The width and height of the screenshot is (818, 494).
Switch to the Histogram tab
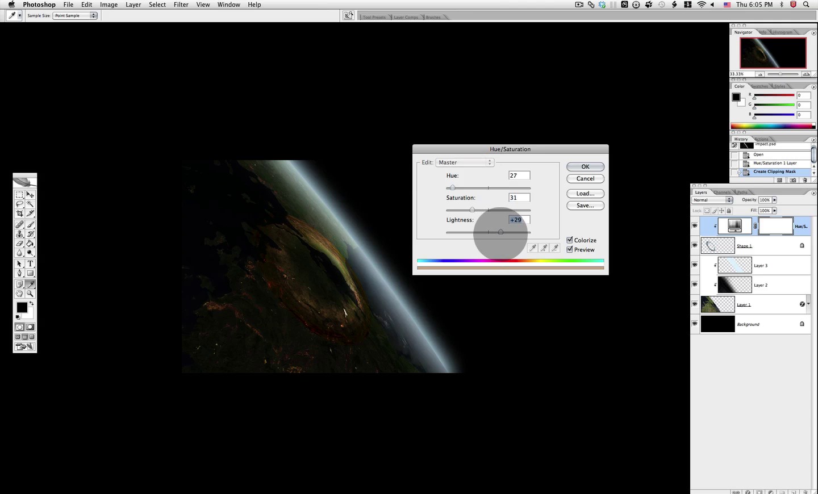pyautogui.click(x=782, y=32)
